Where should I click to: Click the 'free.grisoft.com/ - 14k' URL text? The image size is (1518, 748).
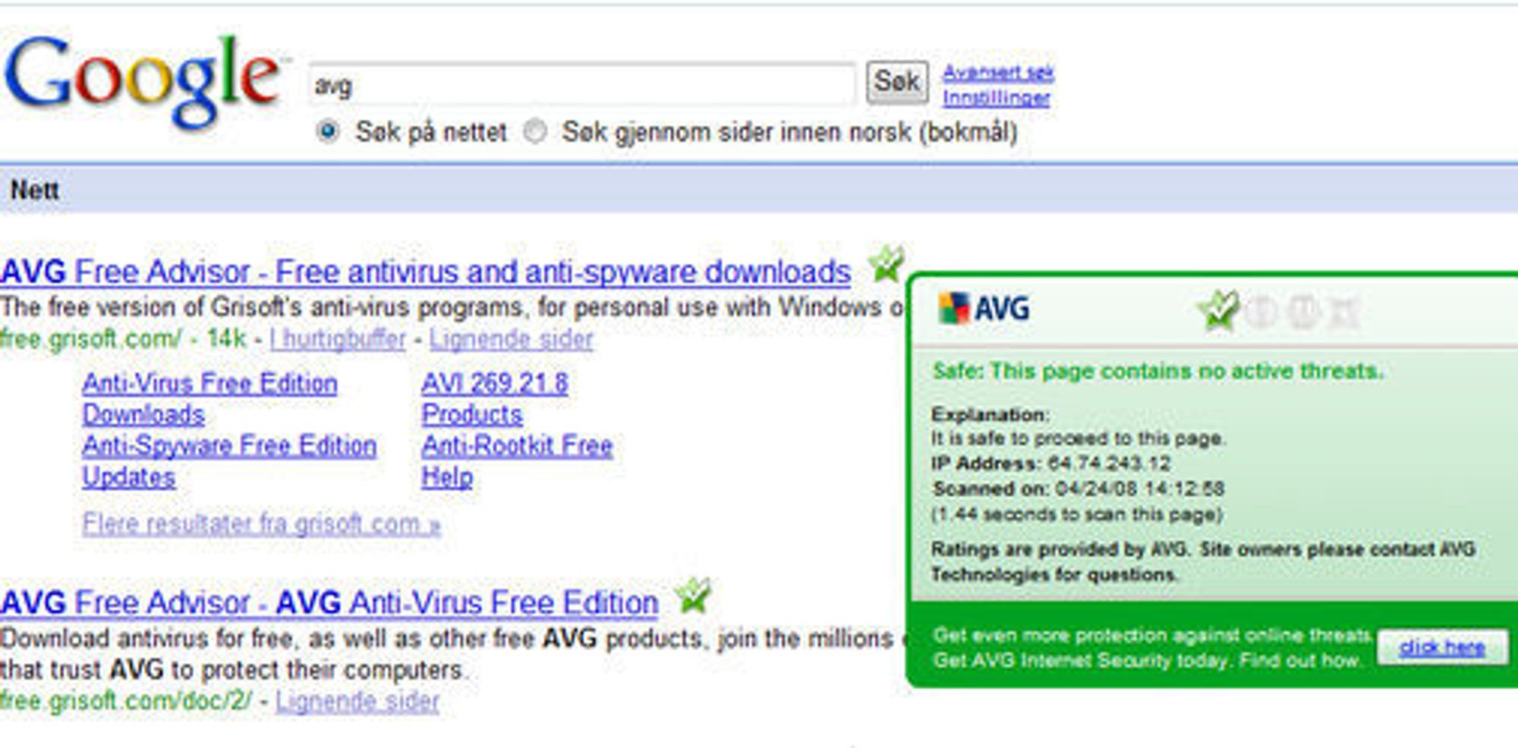coord(123,338)
